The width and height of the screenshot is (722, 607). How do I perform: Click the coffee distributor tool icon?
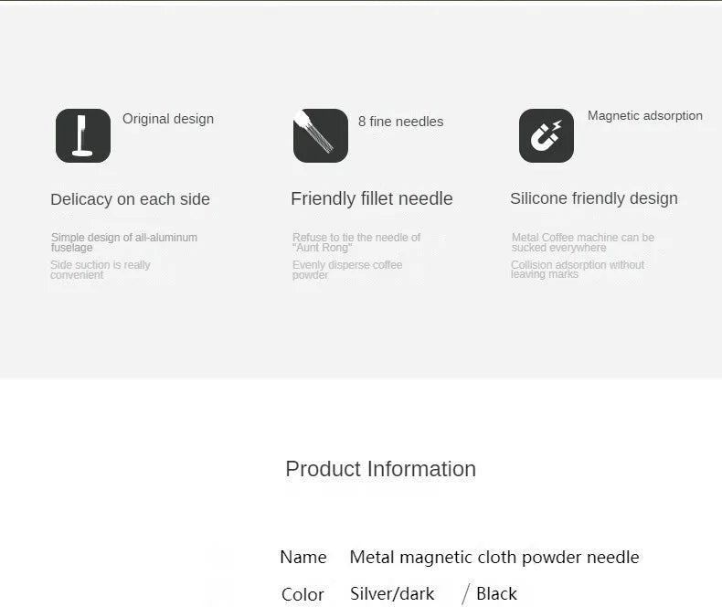(x=83, y=135)
